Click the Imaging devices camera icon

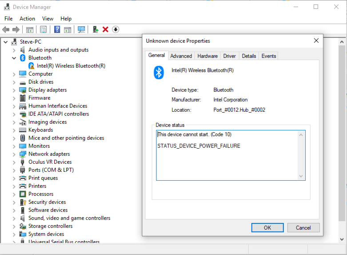pos(23,122)
